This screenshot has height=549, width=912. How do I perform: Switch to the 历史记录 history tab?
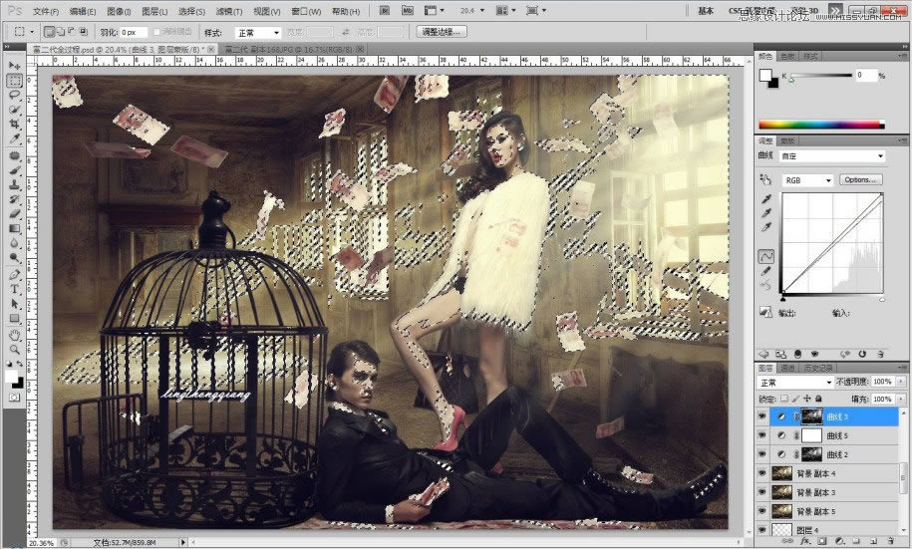pyautogui.click(x=816, y=368)
